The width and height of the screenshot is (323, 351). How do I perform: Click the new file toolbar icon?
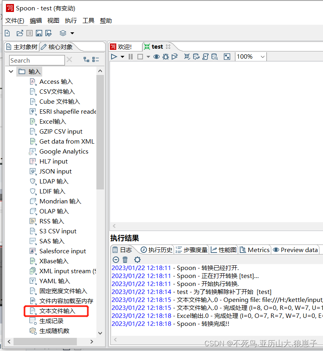click(x=7, y=33)
